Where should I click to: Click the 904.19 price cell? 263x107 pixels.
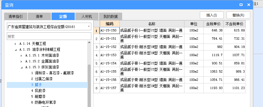click(235, 47)
